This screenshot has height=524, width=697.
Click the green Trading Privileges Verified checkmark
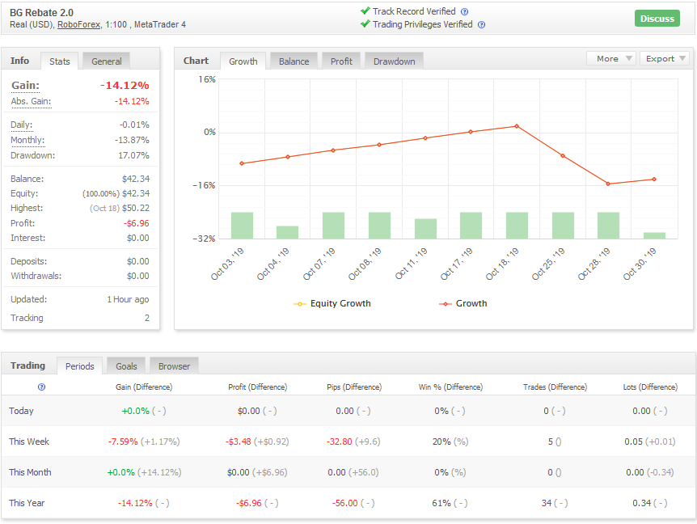coord(365,24)
